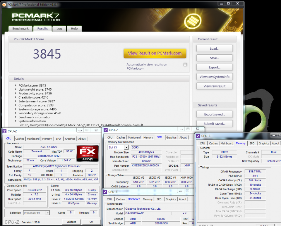This screenshot has width=281, height=226.
Task: Click the PCMark 7 window icon in title bar
Action: 4,4
